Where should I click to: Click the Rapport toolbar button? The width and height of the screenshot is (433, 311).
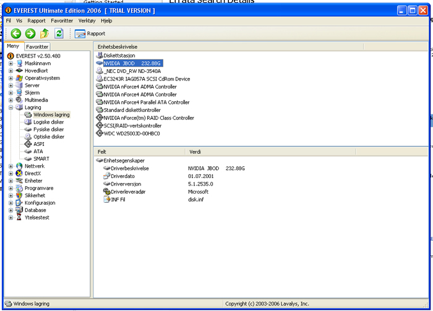(90, 33)
